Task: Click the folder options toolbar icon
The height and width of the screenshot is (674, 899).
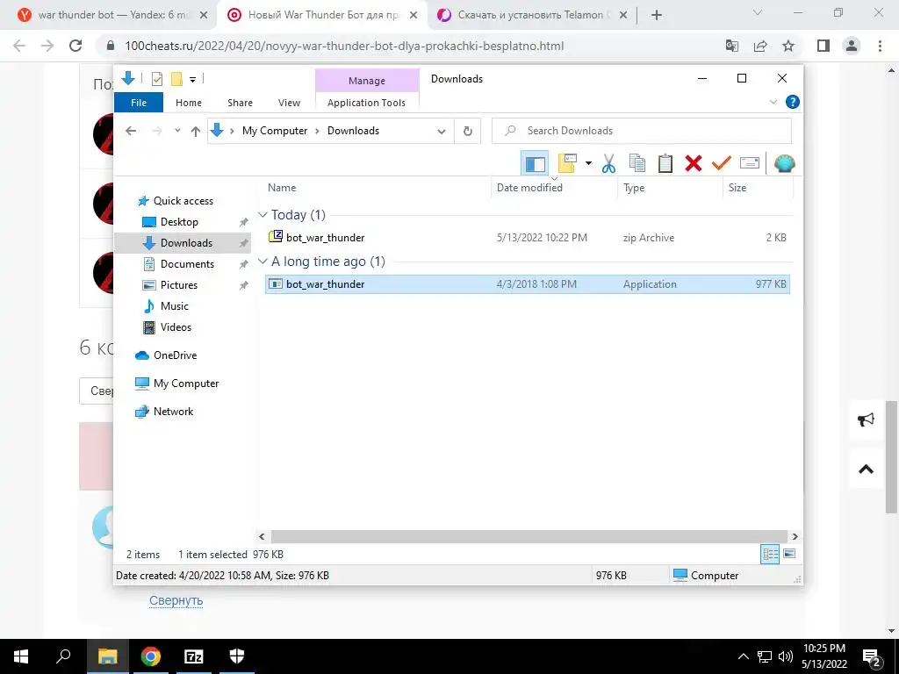Action: tap(567, 164)
